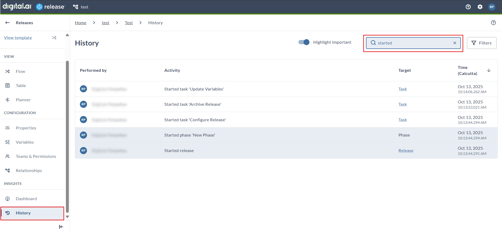This screenshot has height=232, width=502.
Task: Open Teams & Permissions page
Action: click(x=36, y=156)
